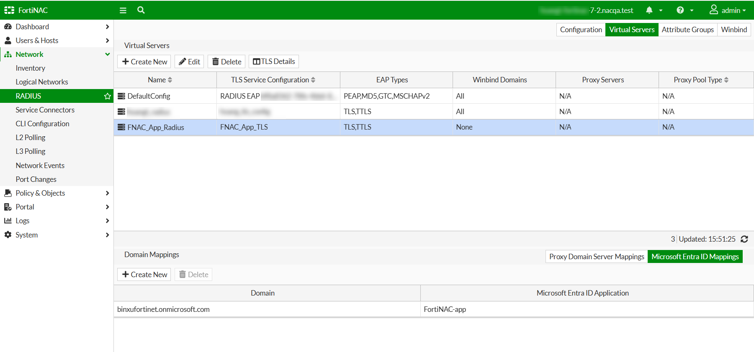Open Service Connectors in the sidebar
754x352 pixels.
click(x=45, y=110)
